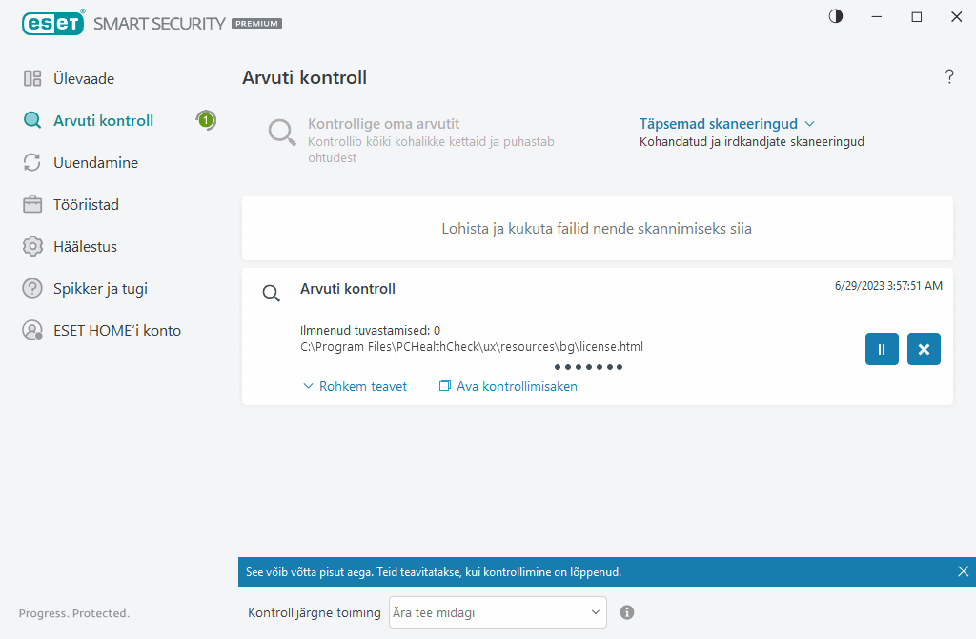Expand the Täpsemad skaneeringud dropdown

pyautogui.click(x=726, y=124)
